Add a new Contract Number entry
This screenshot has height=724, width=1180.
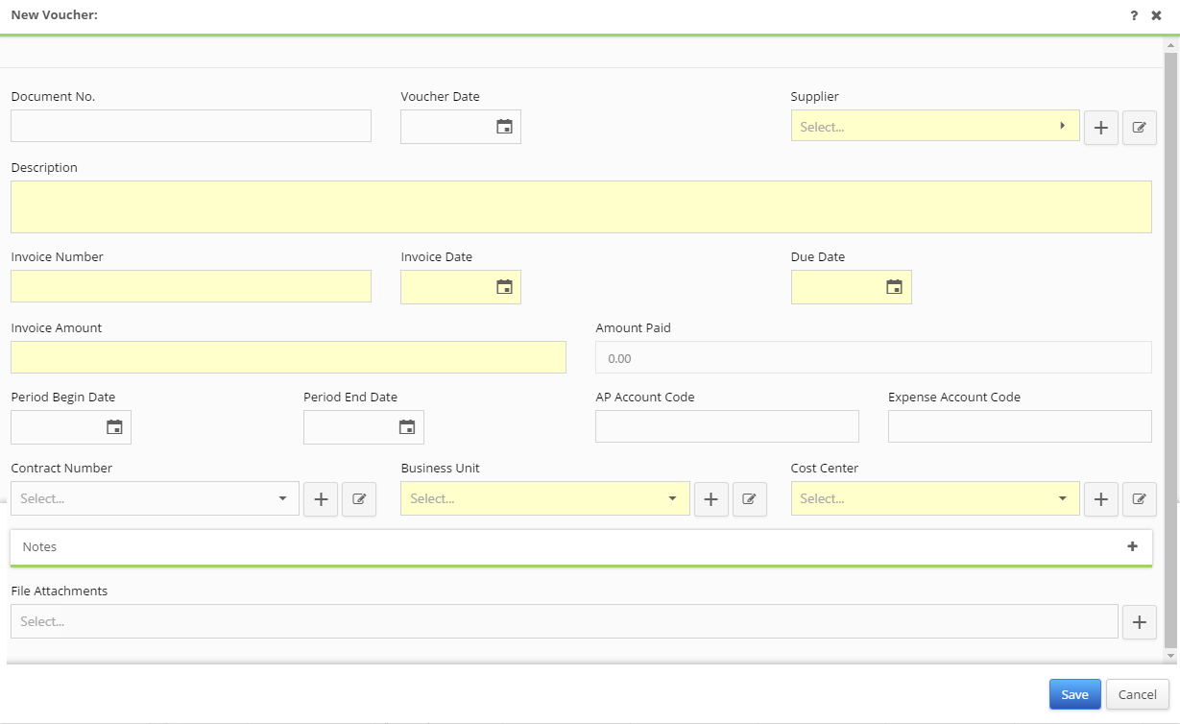[x=321, y=499]
